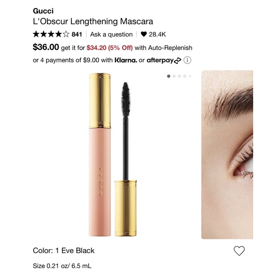
Task: Click the afterpay logo
Action: click(x=164, y=60)
